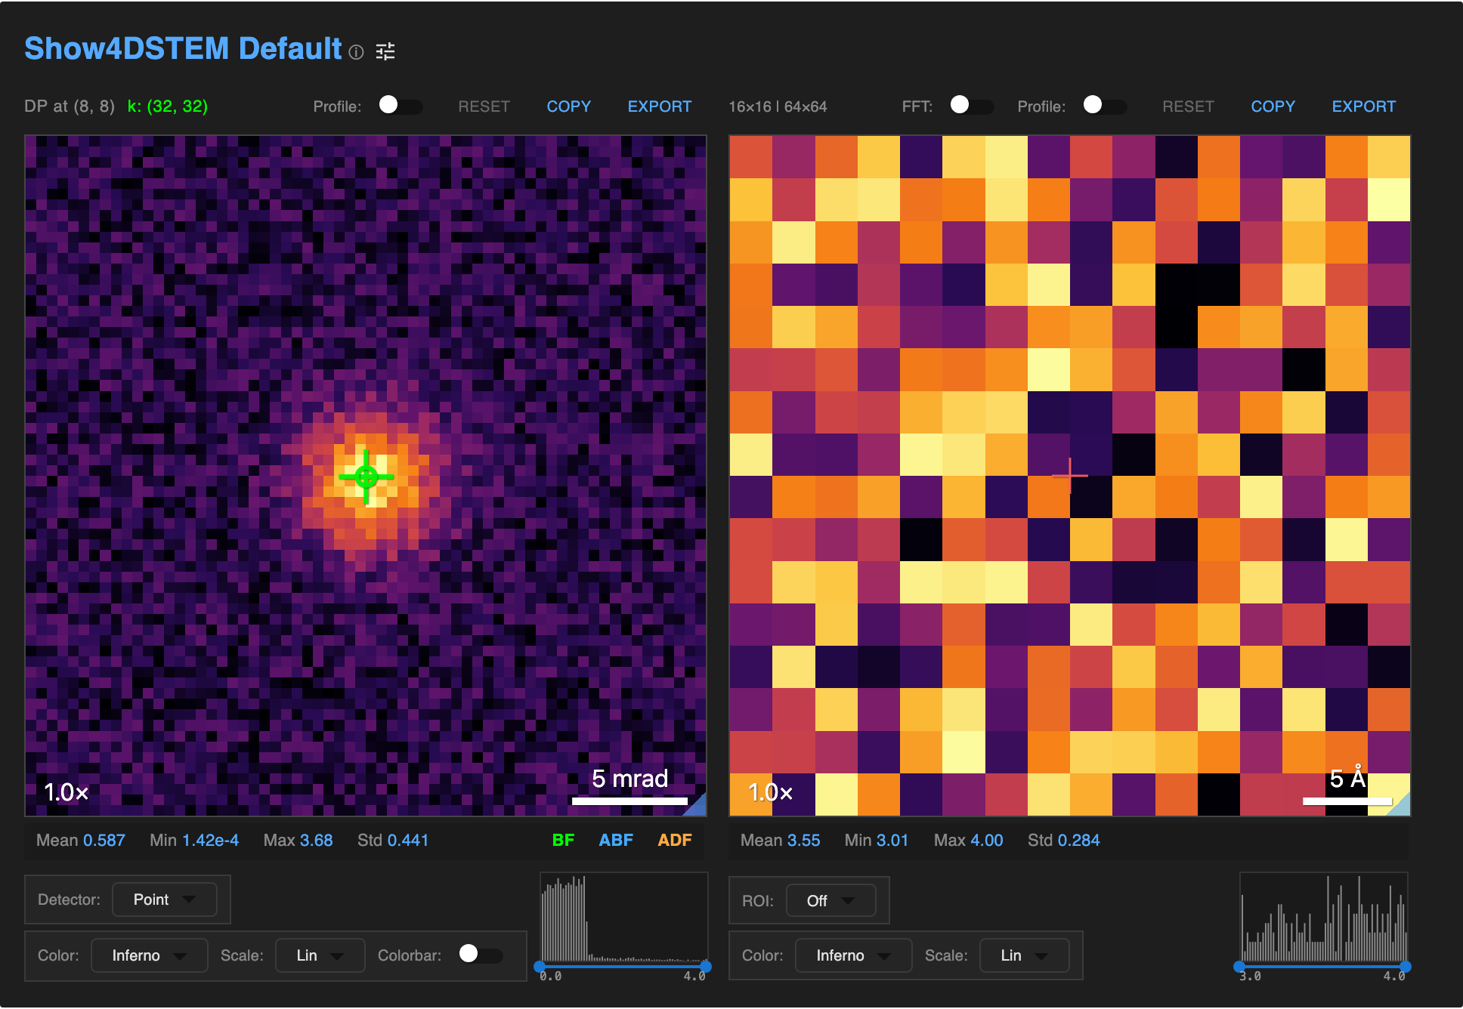
Task: Click the red crosshair marker on the real-space image
Action: [x=1070, y=474]
